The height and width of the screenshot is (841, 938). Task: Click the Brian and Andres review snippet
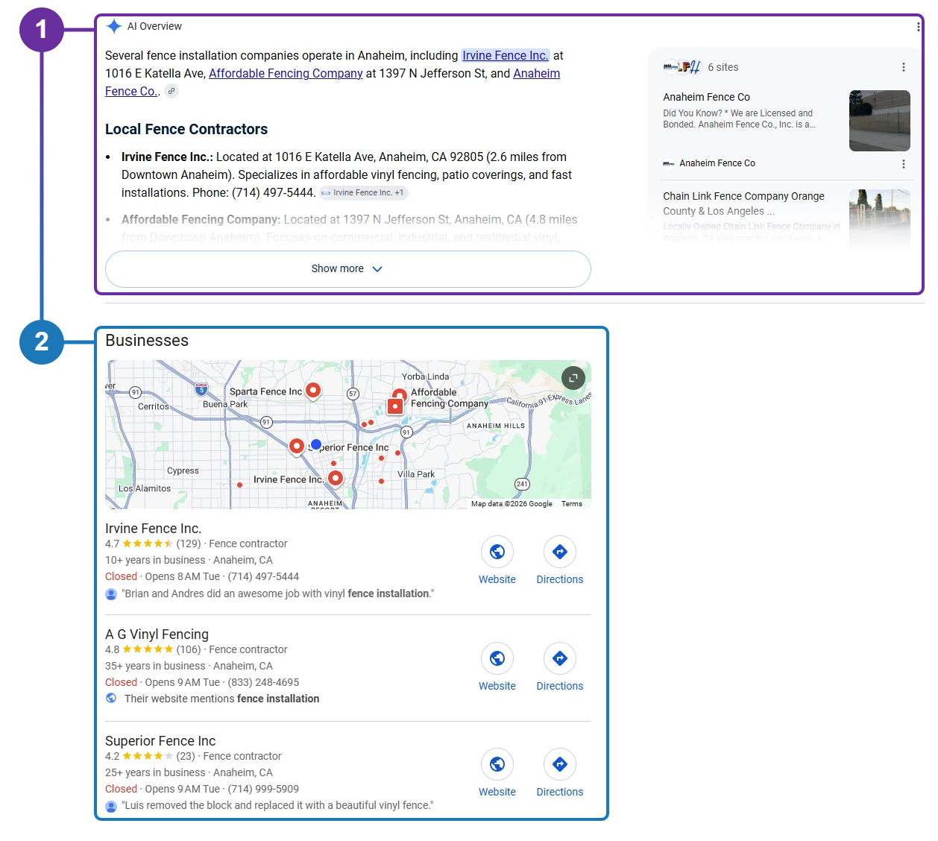(278, 593)
